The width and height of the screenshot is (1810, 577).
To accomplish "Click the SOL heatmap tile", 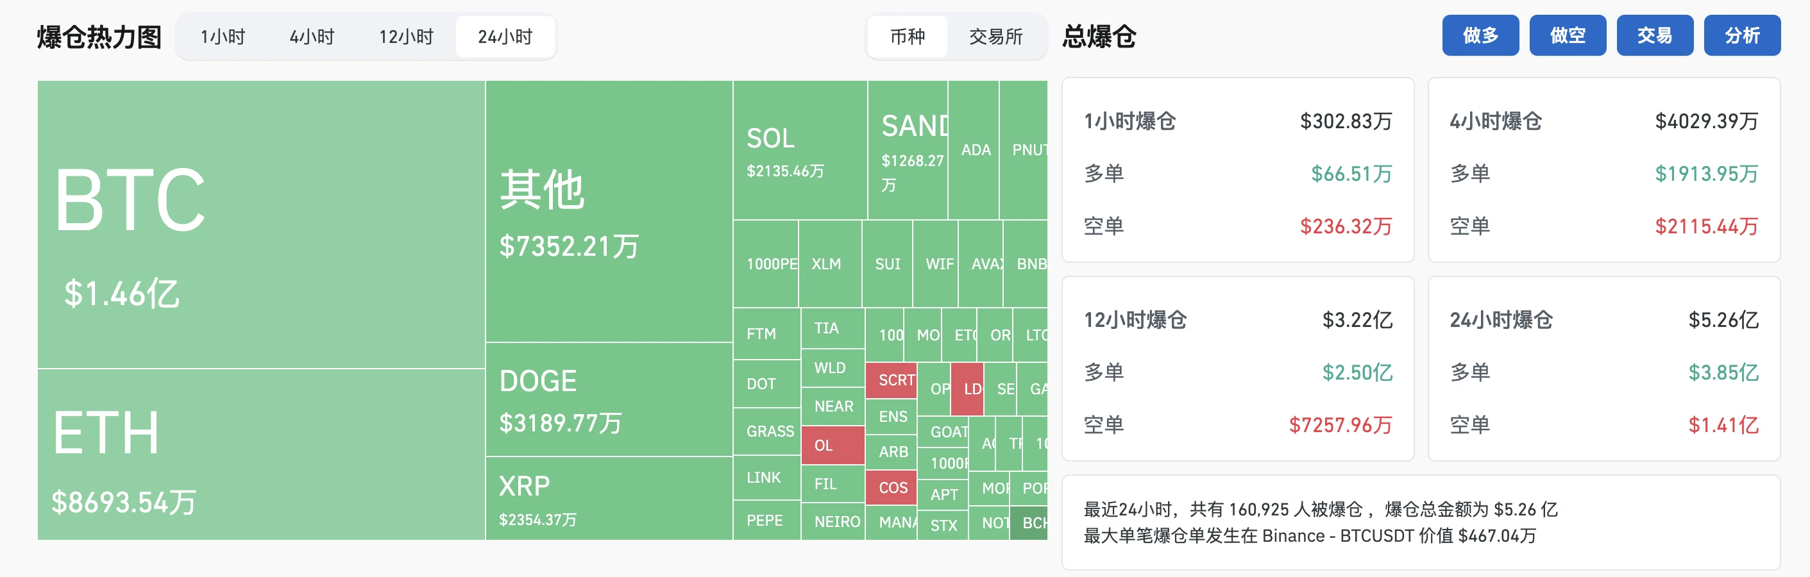I will coord(800,150).
